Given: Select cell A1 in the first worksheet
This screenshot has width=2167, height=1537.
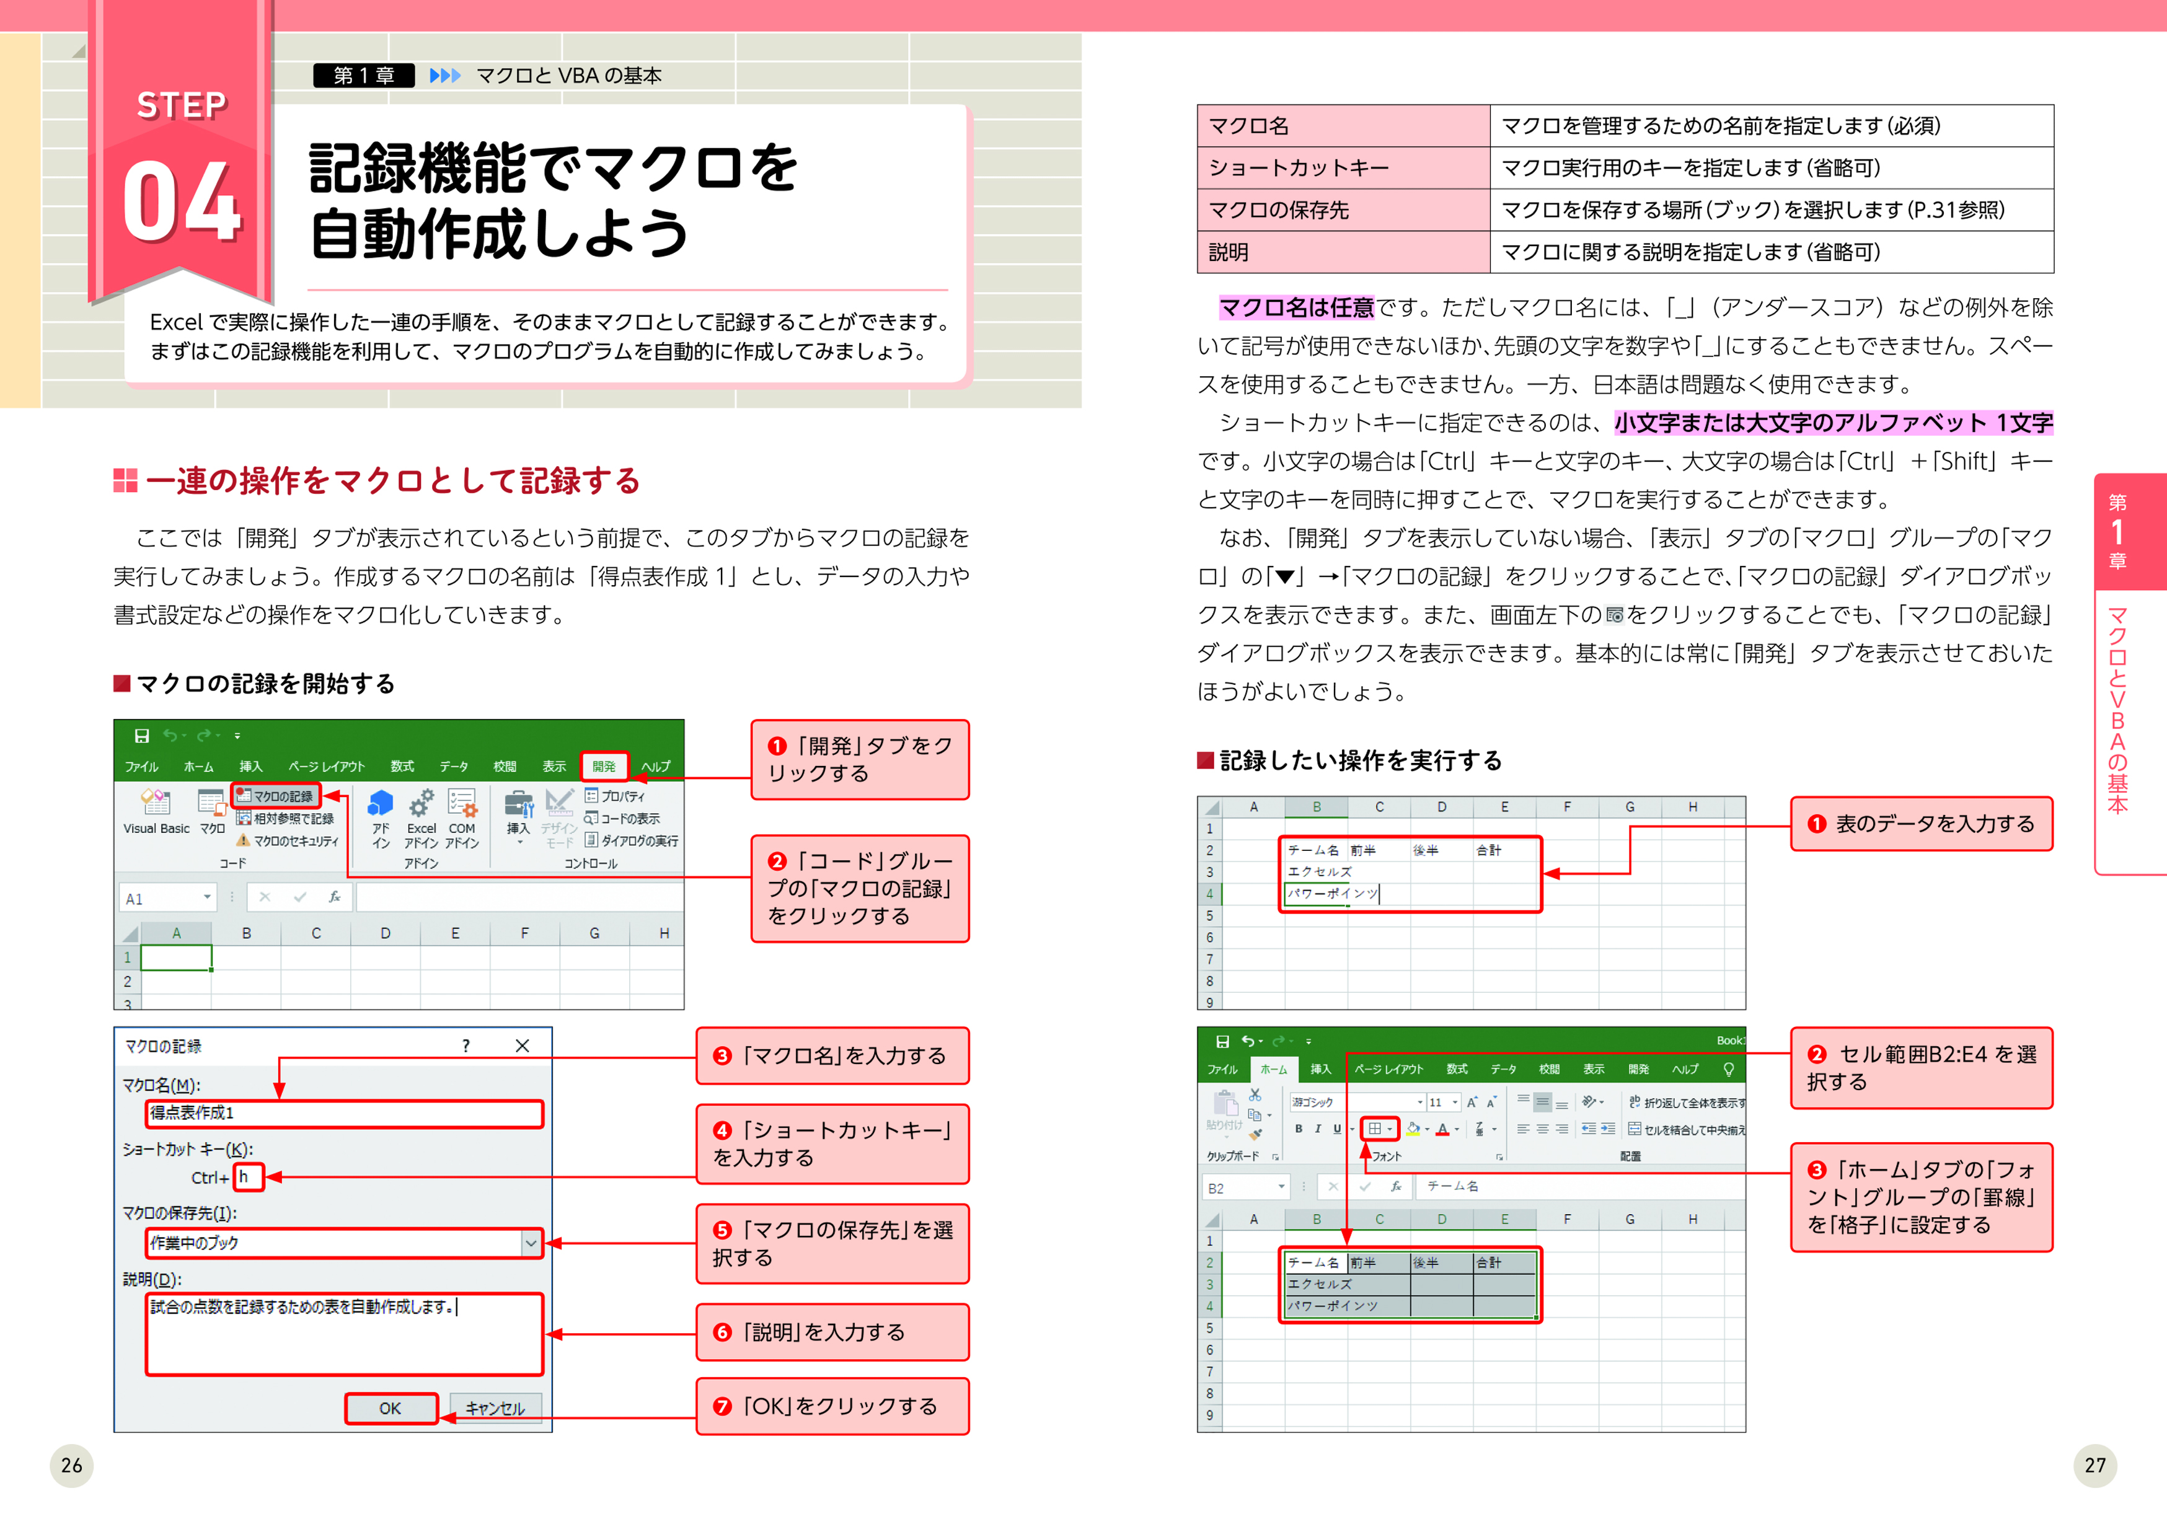Looking at the screenshot, I should (176, 958).
